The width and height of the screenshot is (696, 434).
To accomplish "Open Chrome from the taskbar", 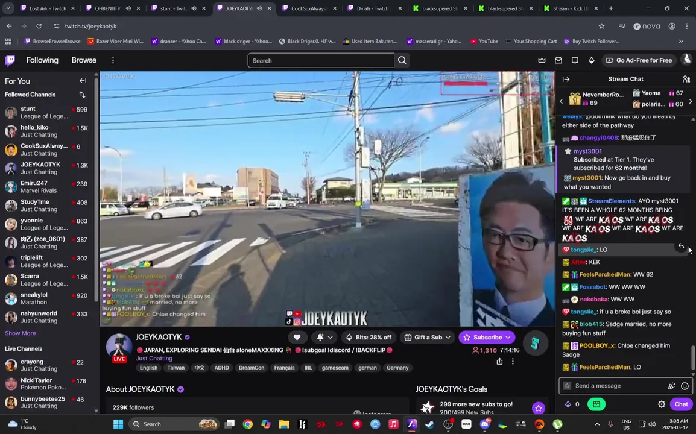I will 248,424.
